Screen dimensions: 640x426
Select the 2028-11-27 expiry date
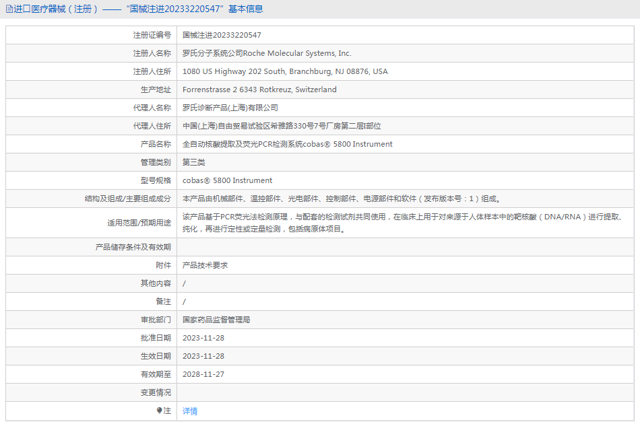203,374
